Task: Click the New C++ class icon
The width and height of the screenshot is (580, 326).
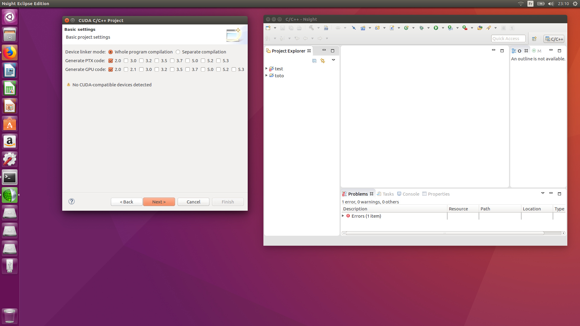Action: (x=406, y=28)
